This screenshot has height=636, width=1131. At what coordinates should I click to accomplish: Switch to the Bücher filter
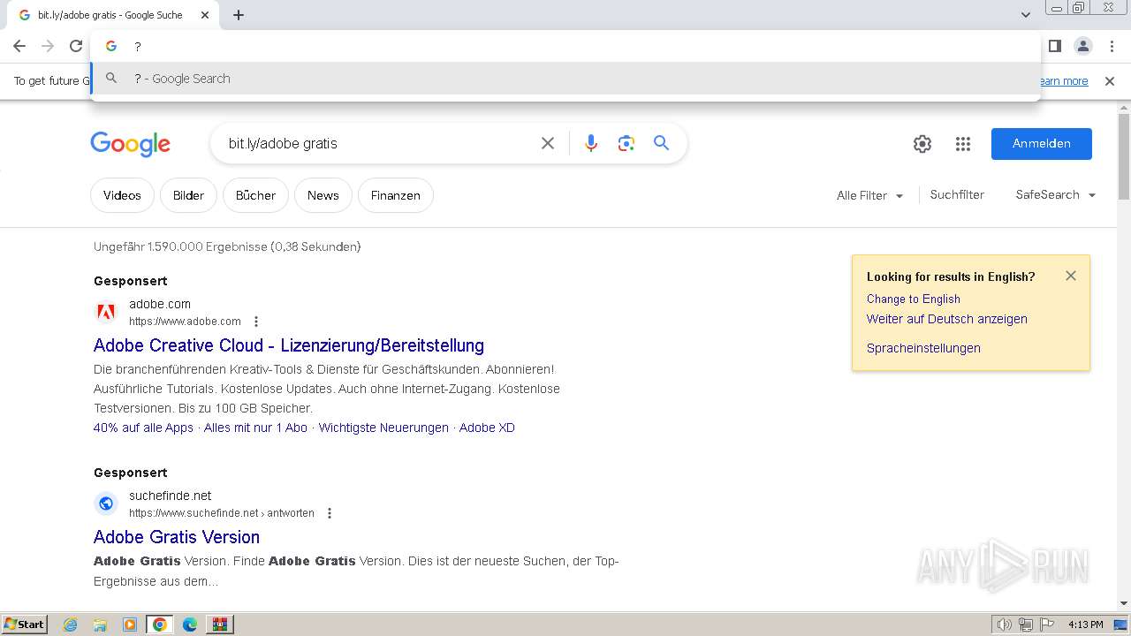(255, 195)
